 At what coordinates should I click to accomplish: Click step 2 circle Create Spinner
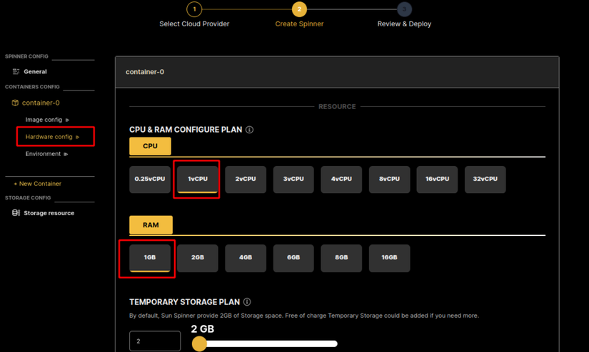point(299,9)
